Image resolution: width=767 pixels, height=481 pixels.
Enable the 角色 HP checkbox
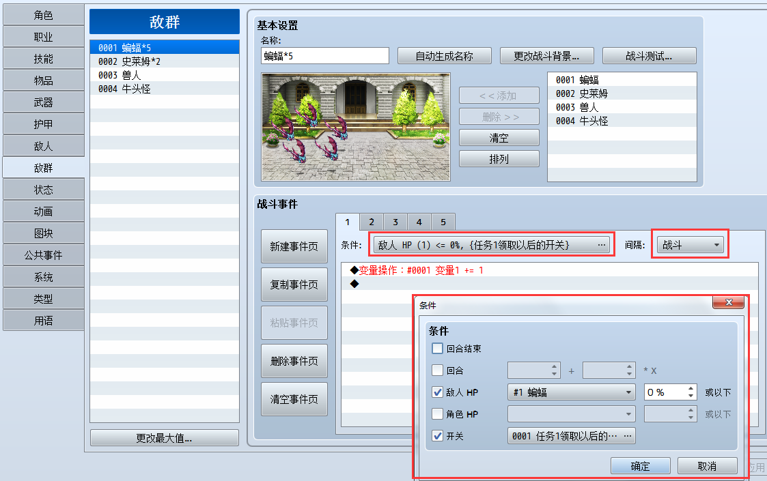coord(437,414)
